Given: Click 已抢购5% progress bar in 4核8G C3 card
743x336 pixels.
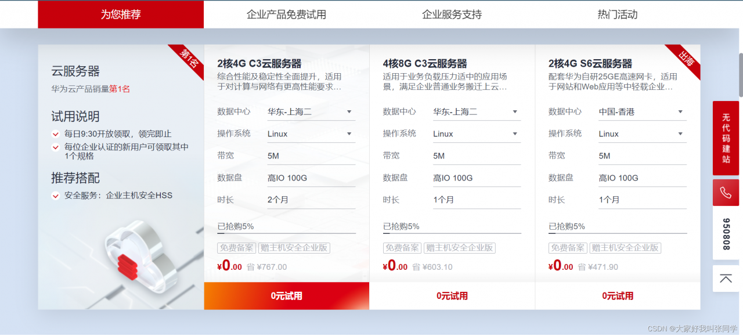Looking at the screenshot, I should coord(452,233).
